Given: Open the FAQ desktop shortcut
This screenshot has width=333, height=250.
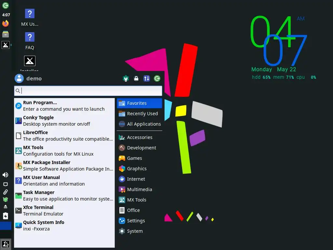Looking at the screenshot, I should click(30, 41).
